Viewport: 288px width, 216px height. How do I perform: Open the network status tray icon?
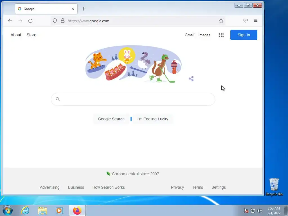253,211
